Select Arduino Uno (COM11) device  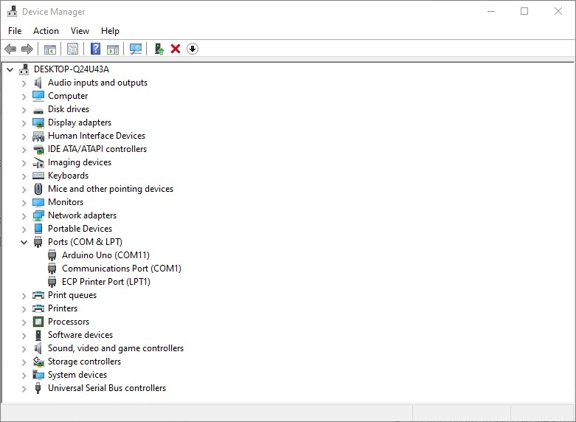105,255
